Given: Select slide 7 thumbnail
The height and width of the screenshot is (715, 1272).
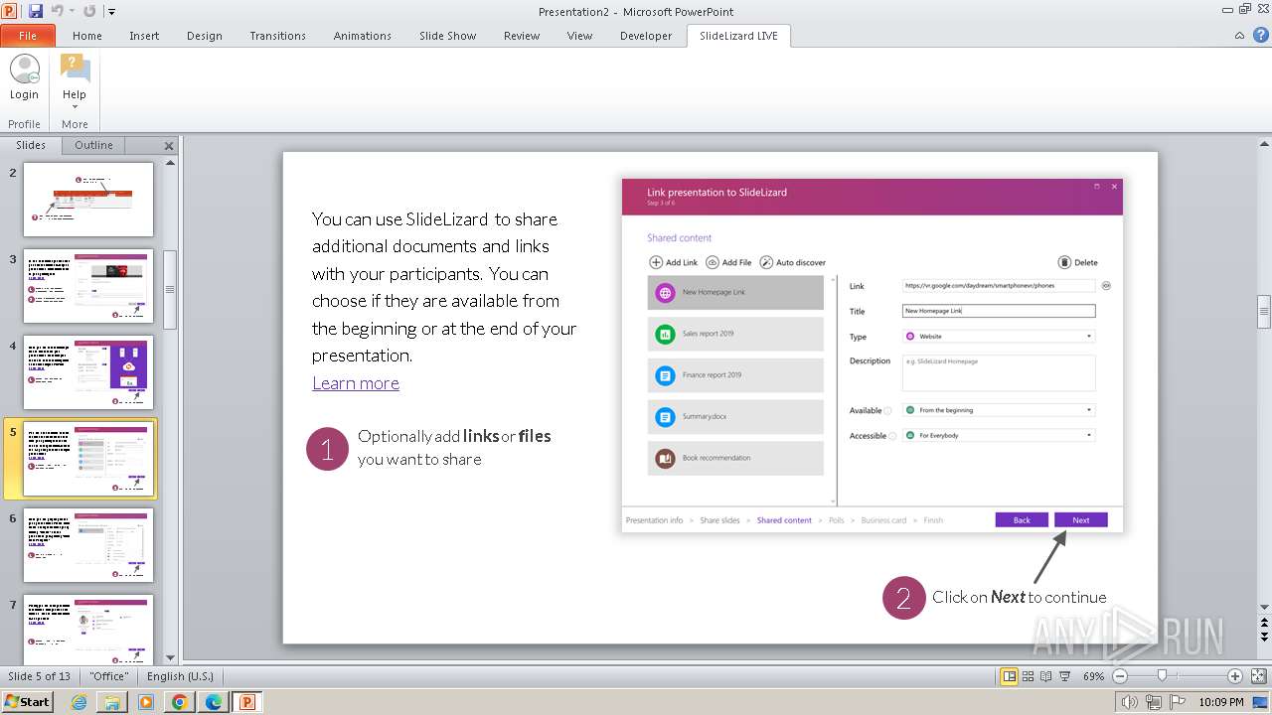Looking at the screenshot, I should tap(88, 629).
